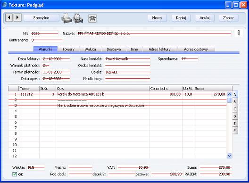The width and height of the screenshot is (249, 183).
Task: Click the Pod.dod. field
Action: (80, 174)
